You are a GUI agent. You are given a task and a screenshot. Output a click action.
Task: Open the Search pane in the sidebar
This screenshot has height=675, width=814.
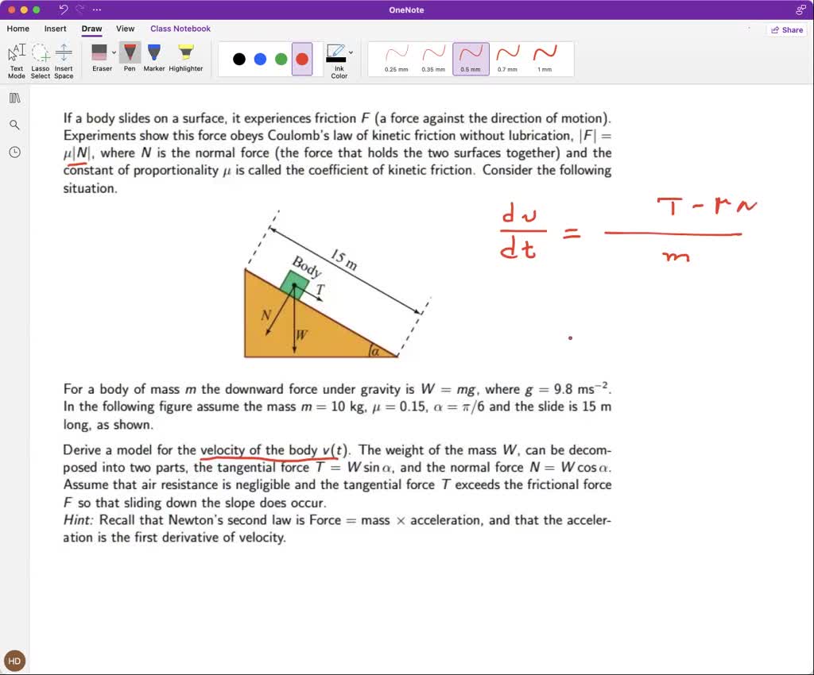(x=15, y=125)
